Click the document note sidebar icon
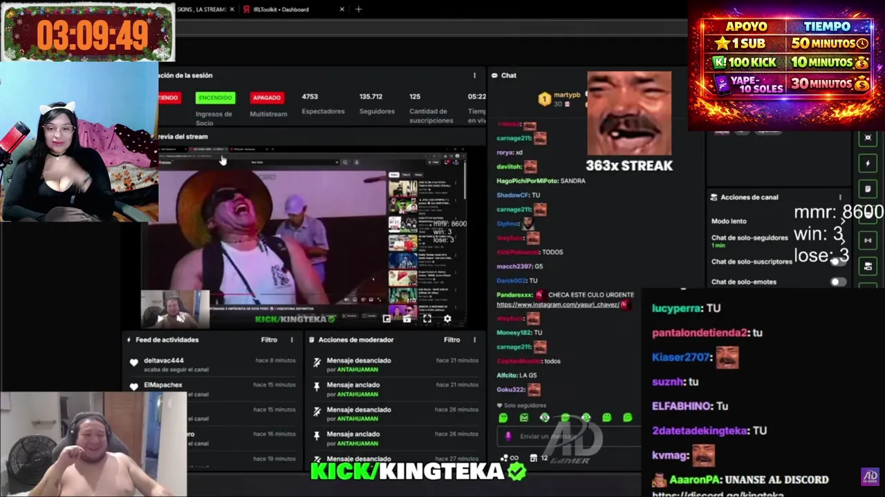Viewport: 885px width, 497px height. pyautogui.click(x=868, y=189)
